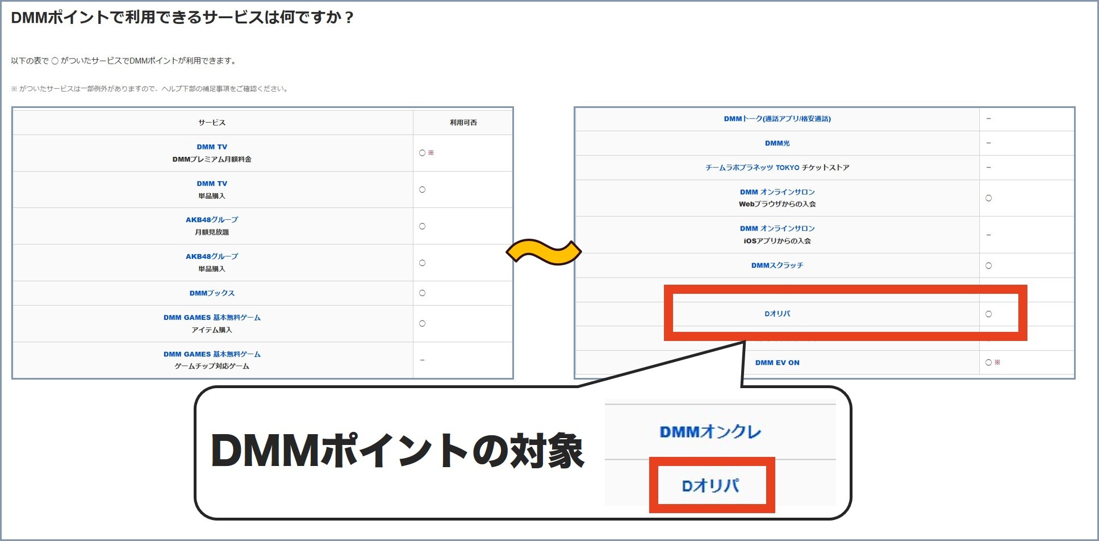Click the ※ mark beside DMM EV ON
The width and height of the screenshot is (1099, 541).
998,362
